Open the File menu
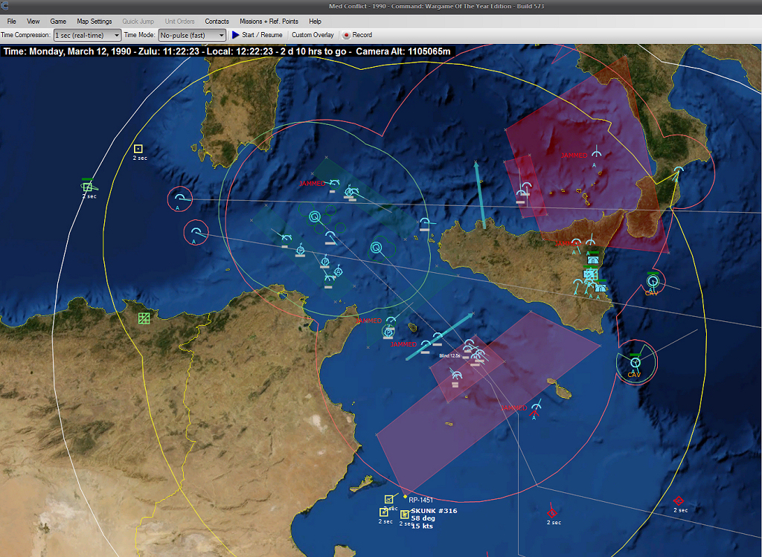Screen dimensions: 762x557 [12, 22]
